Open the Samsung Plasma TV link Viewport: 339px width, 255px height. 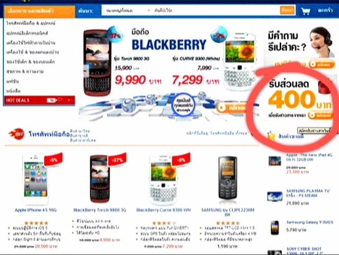point(308,193)
